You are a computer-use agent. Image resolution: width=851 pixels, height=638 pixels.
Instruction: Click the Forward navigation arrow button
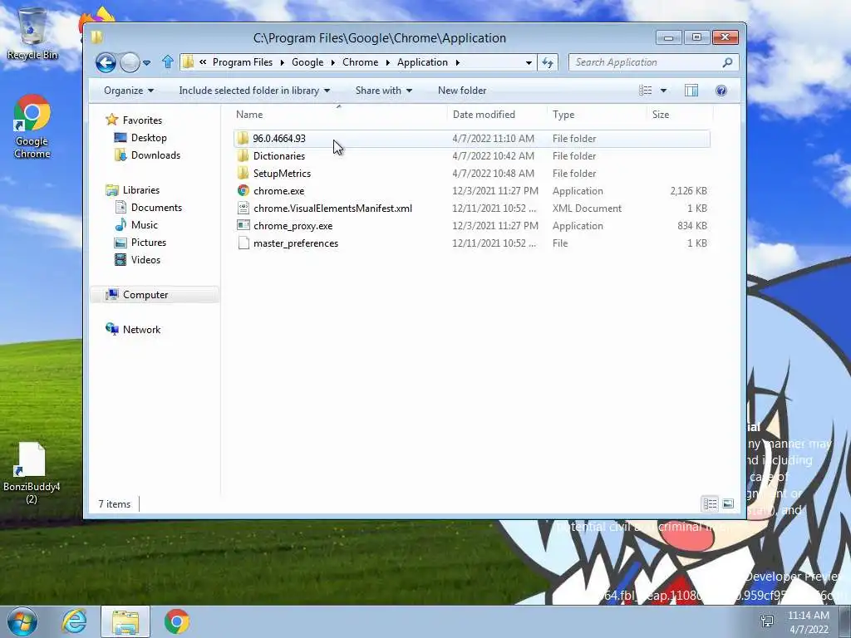click(129, 63)
